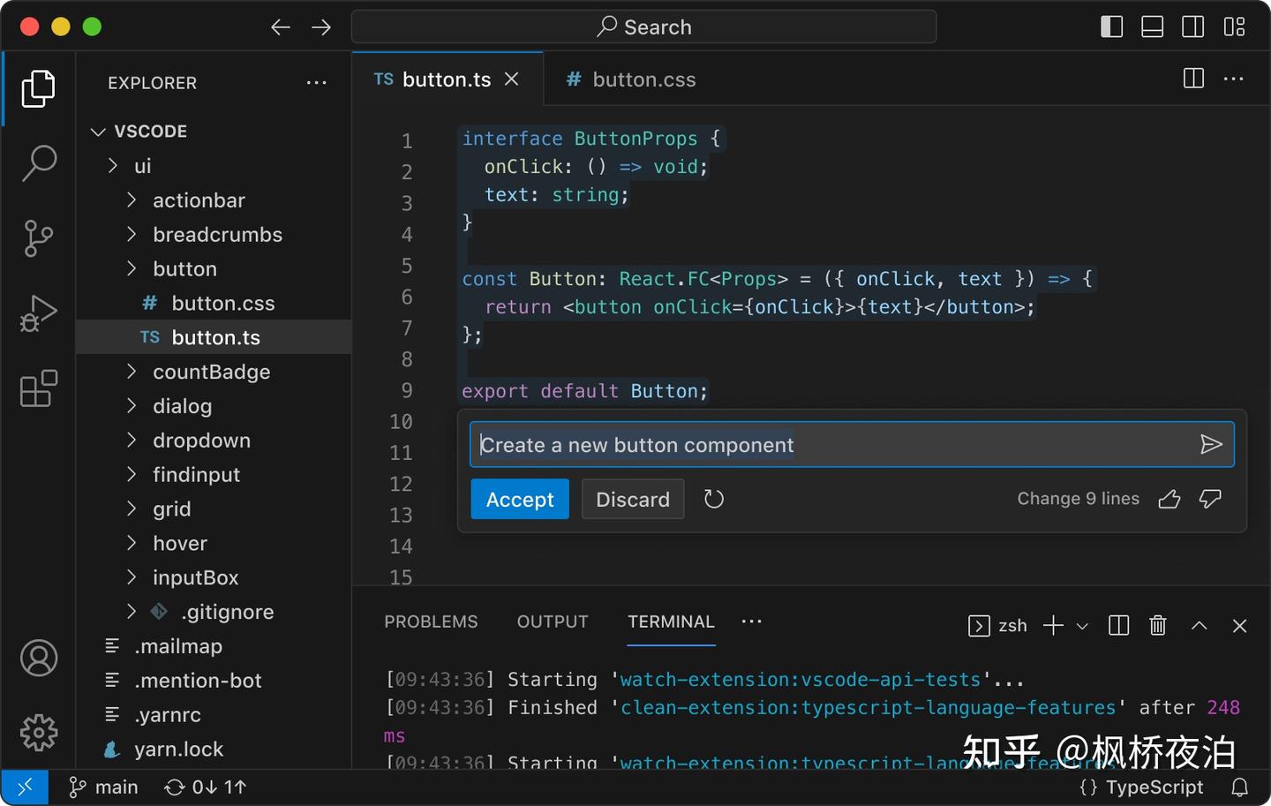
Task: Maximize the panel with the up chevron
Action: [x=1199, y=626]
